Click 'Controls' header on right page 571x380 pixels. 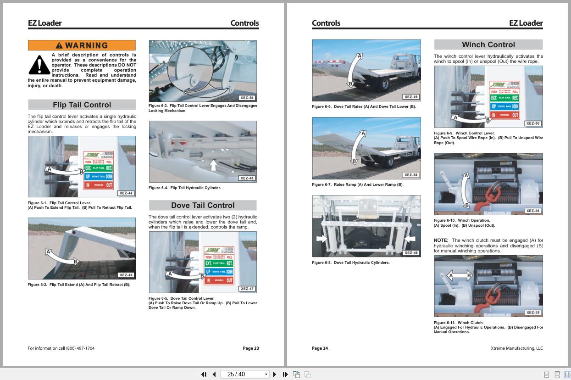click(x=326, y=23)
